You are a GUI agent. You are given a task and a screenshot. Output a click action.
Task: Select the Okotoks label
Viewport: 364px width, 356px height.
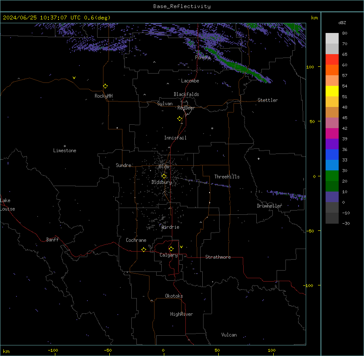coord(174,296)
